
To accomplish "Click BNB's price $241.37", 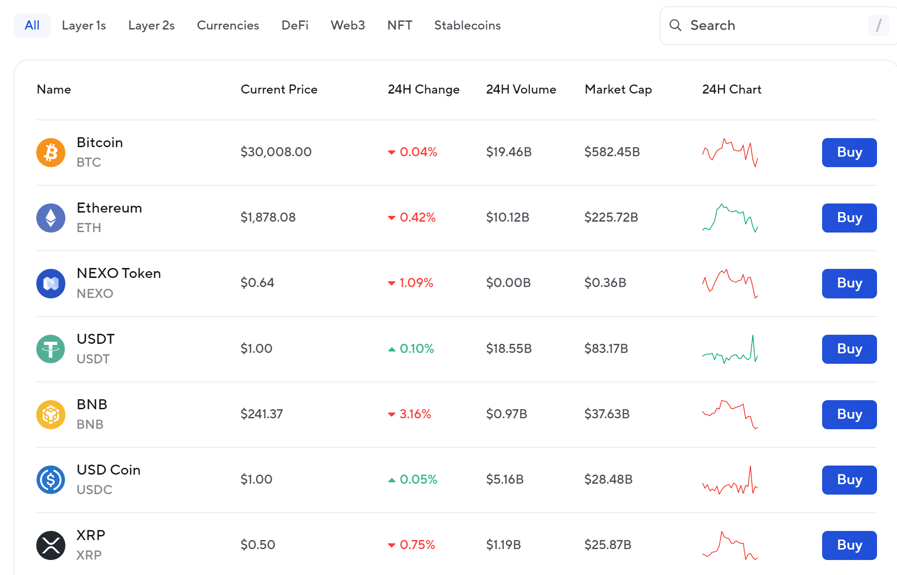I will click(x=261, y=414).
